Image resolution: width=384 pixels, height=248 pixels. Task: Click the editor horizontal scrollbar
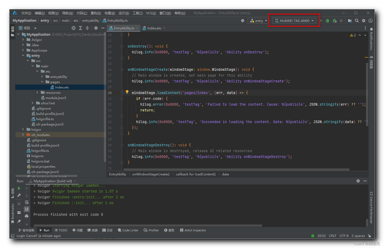coord(236,170)
